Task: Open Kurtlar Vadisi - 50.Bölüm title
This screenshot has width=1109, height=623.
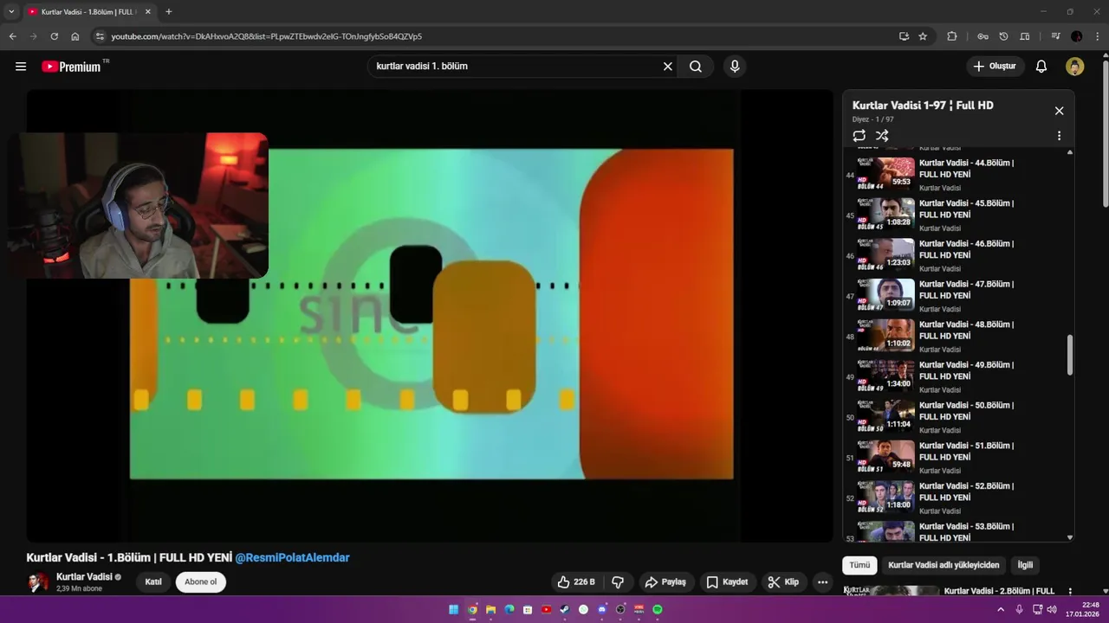Action: pos(966,411)
